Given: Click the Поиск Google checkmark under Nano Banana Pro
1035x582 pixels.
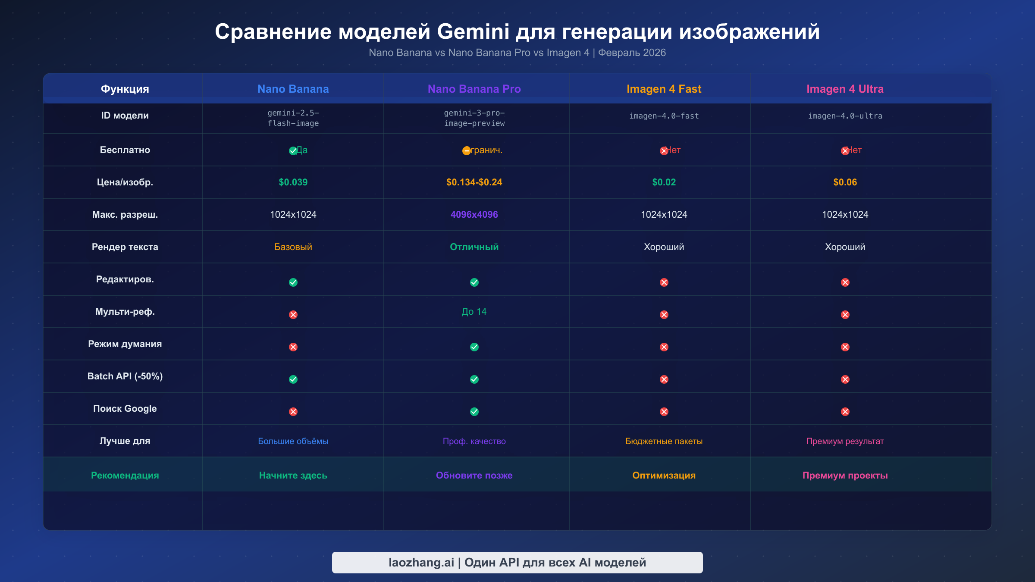Looking at the screenshot, I should tap(474, 411).
